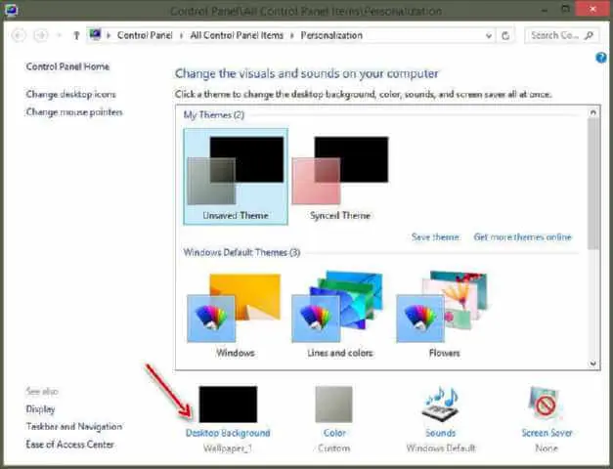Screen dimensions: 613x469
Task: Click the Control Panel icon in address bar
Action: tap(95, 35)
